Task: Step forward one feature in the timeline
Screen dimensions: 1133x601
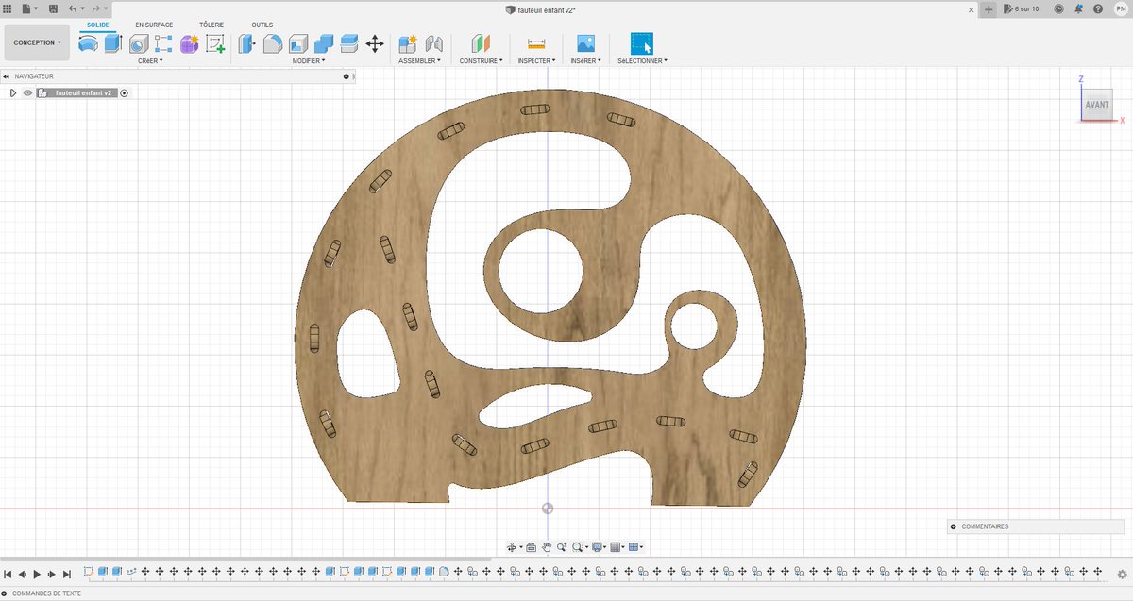Action: [x=52, y=574]
